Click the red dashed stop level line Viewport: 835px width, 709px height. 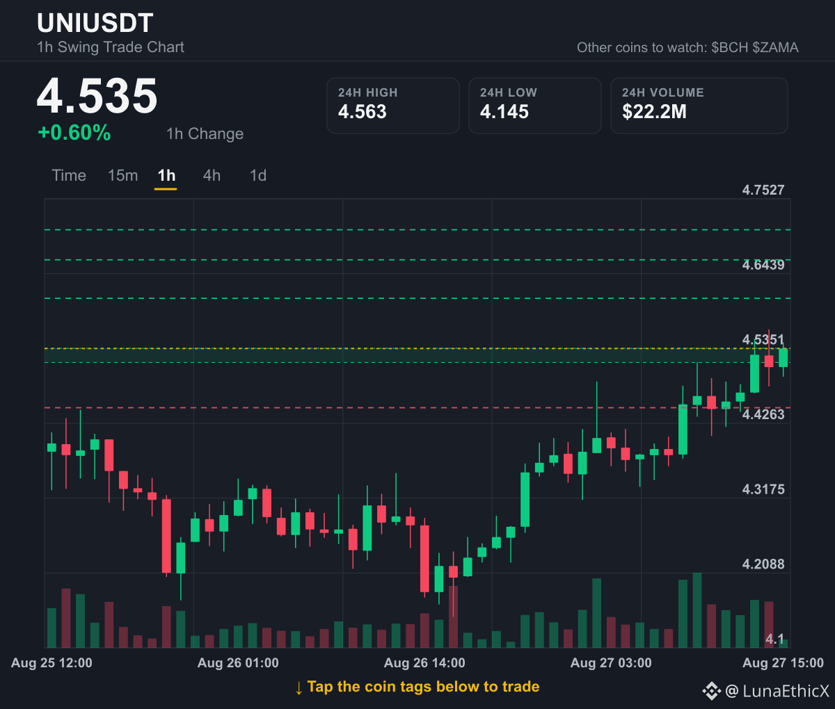point(417,408)
